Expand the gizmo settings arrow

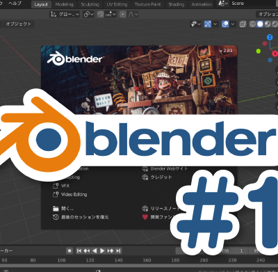[215, 24]
